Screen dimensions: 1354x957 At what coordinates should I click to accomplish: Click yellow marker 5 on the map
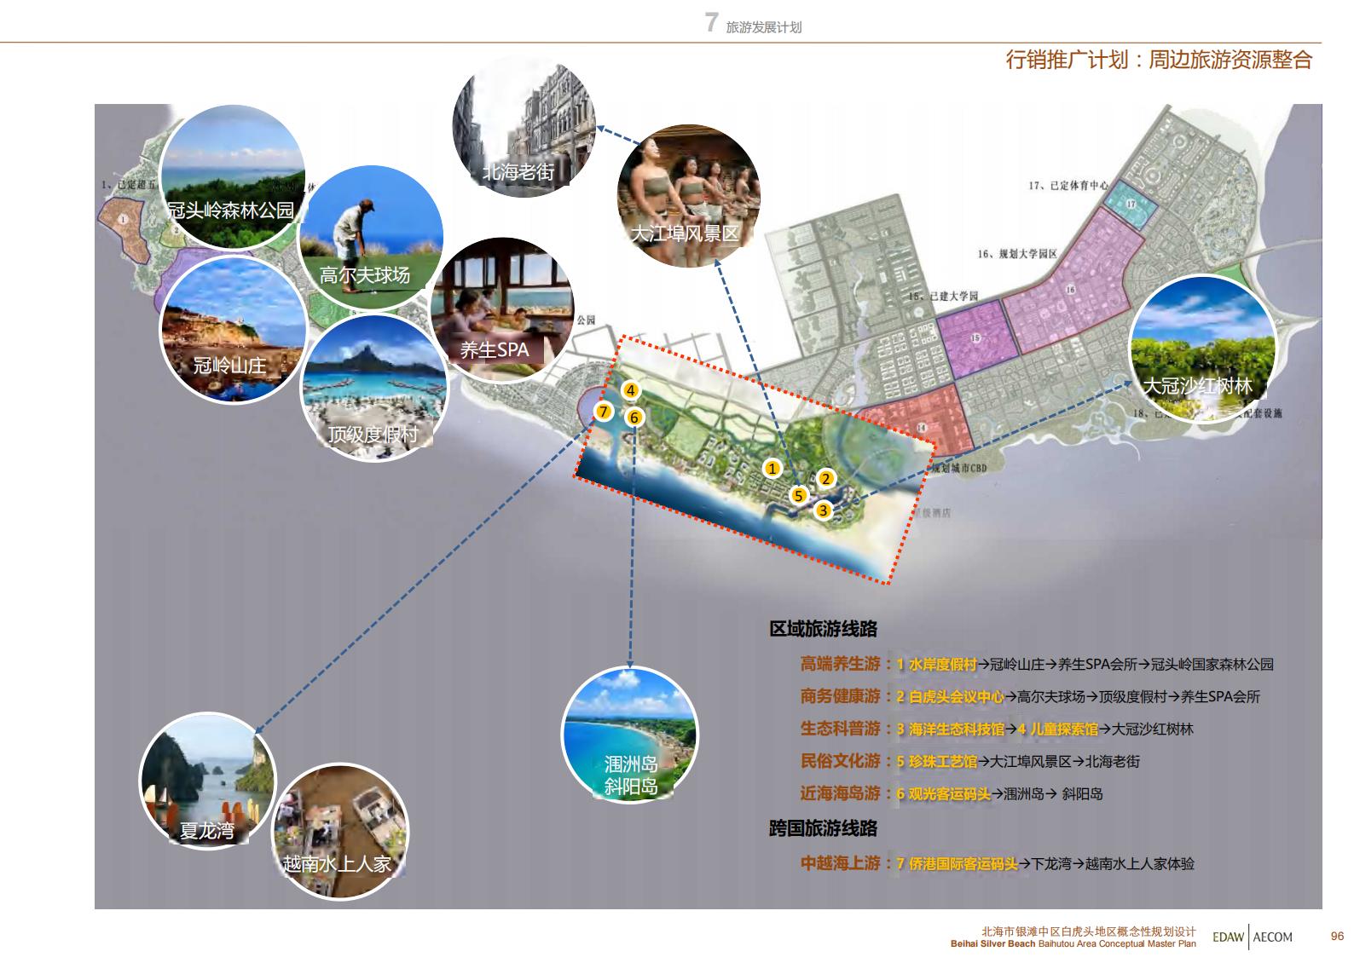[x=799, y=495]
